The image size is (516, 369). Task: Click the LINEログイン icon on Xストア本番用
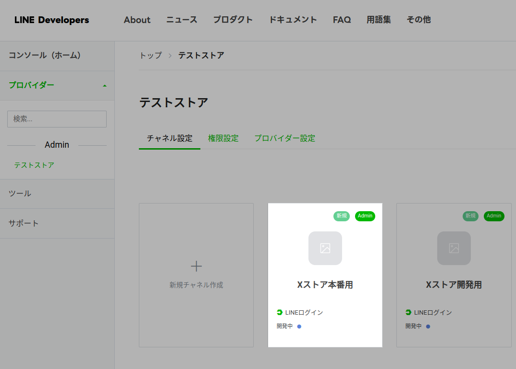pyautogui.click(x=280, y=312)
